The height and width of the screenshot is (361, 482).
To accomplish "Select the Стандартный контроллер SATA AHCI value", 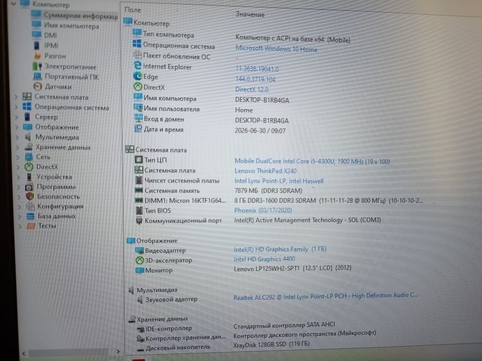I will (284, 325).
